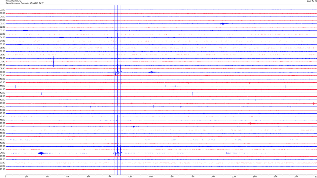The width and height of the screenshot is (317, 178).
Task: Select the 09:00 trace time label
Action: pos(3,72)
